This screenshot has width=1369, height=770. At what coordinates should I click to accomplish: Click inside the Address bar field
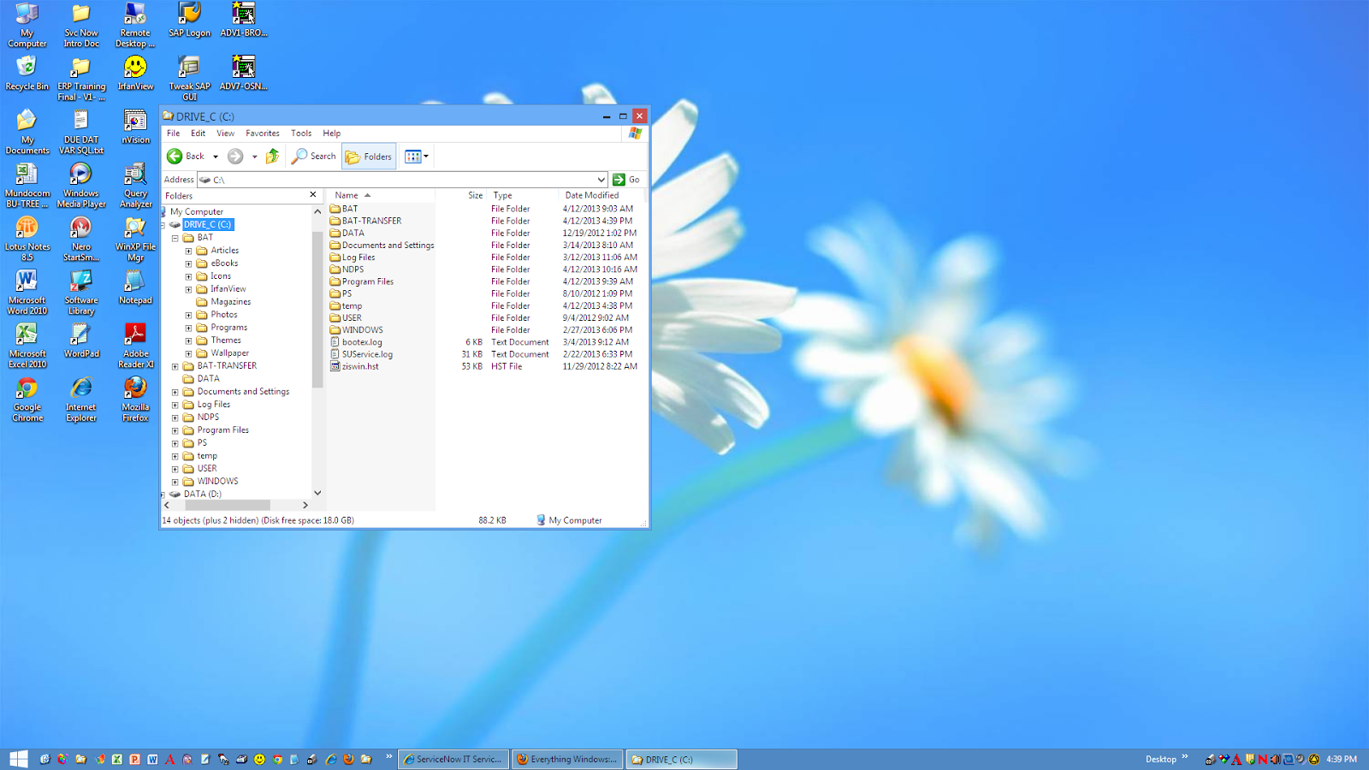click(402, 180)
